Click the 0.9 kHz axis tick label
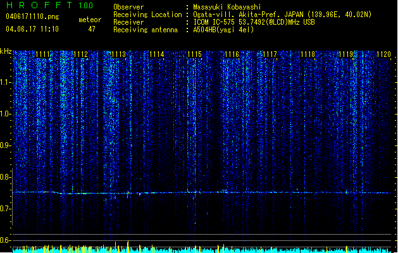Viewport: 398px width, 253px height. coord(6,145)
